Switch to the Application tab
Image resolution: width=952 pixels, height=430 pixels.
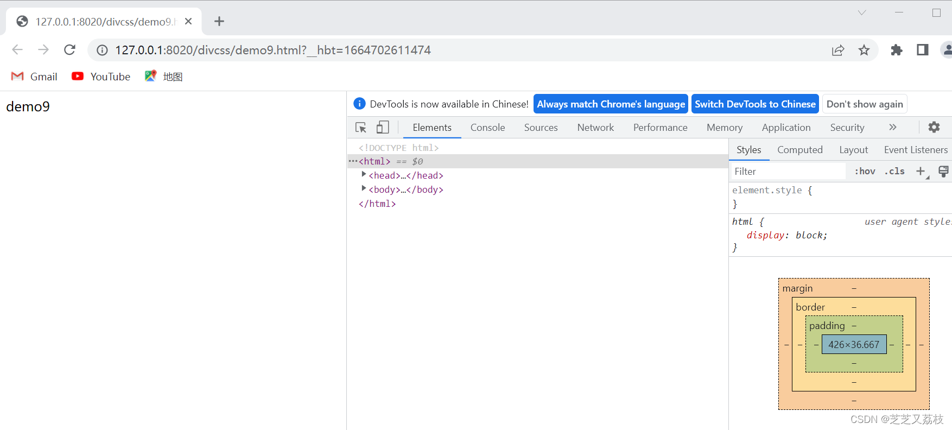point(786,128)
